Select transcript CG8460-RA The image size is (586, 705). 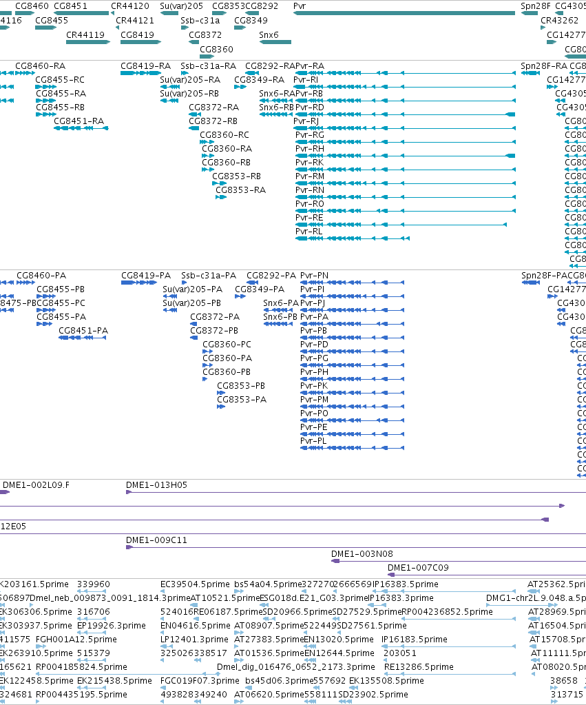tap(41, 66)
